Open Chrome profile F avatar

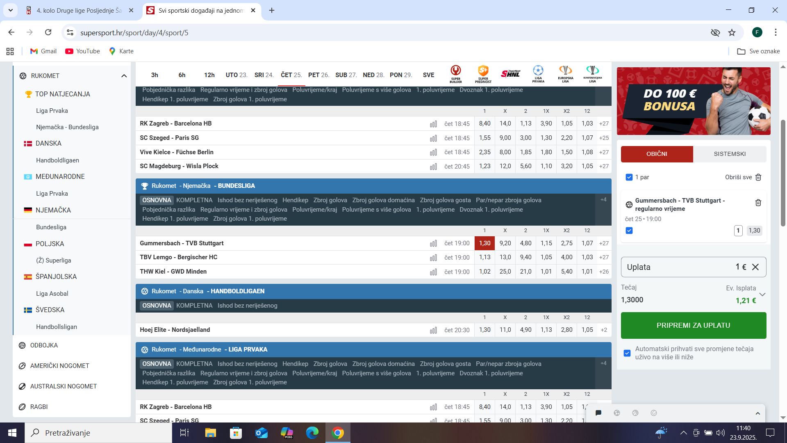[757, 32]
